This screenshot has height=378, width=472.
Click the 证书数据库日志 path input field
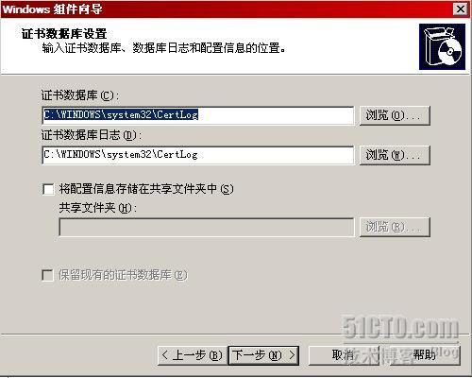tap(198, 155)
